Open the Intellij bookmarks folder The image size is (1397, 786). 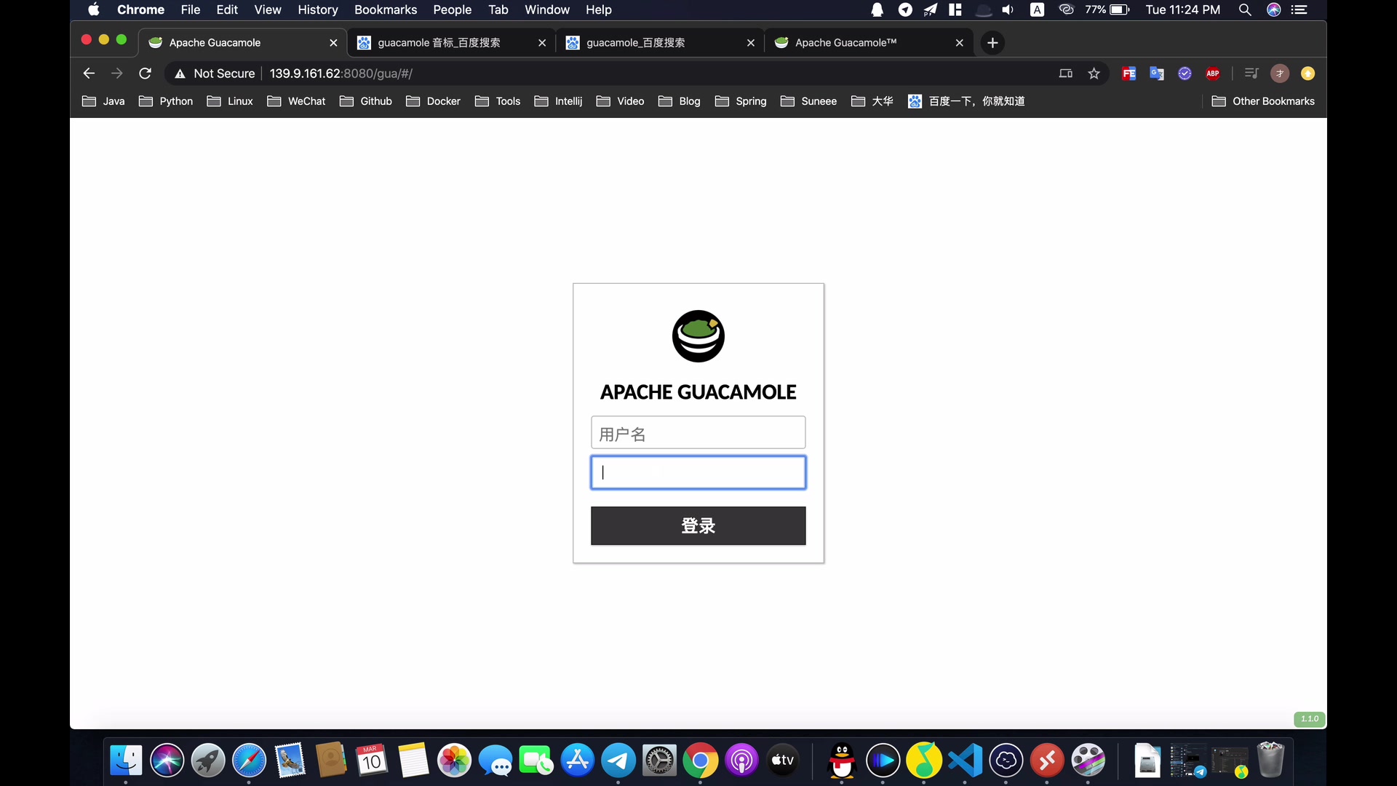click(558, 101)
